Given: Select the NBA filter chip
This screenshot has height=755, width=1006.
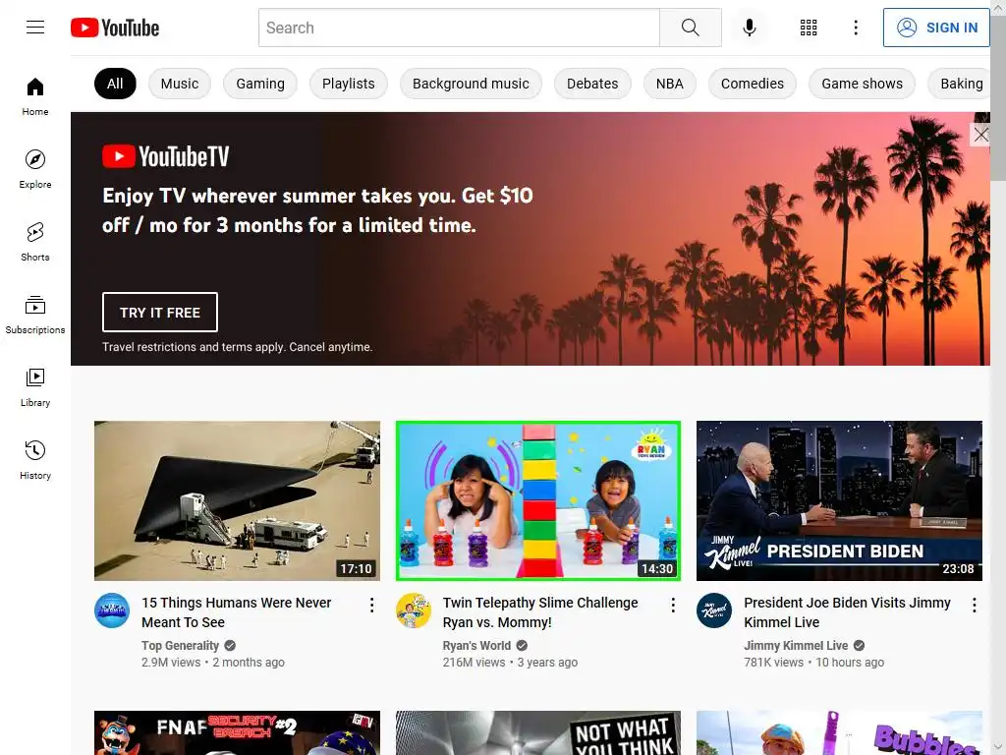Looking at the screenshot, I should 670,84.
